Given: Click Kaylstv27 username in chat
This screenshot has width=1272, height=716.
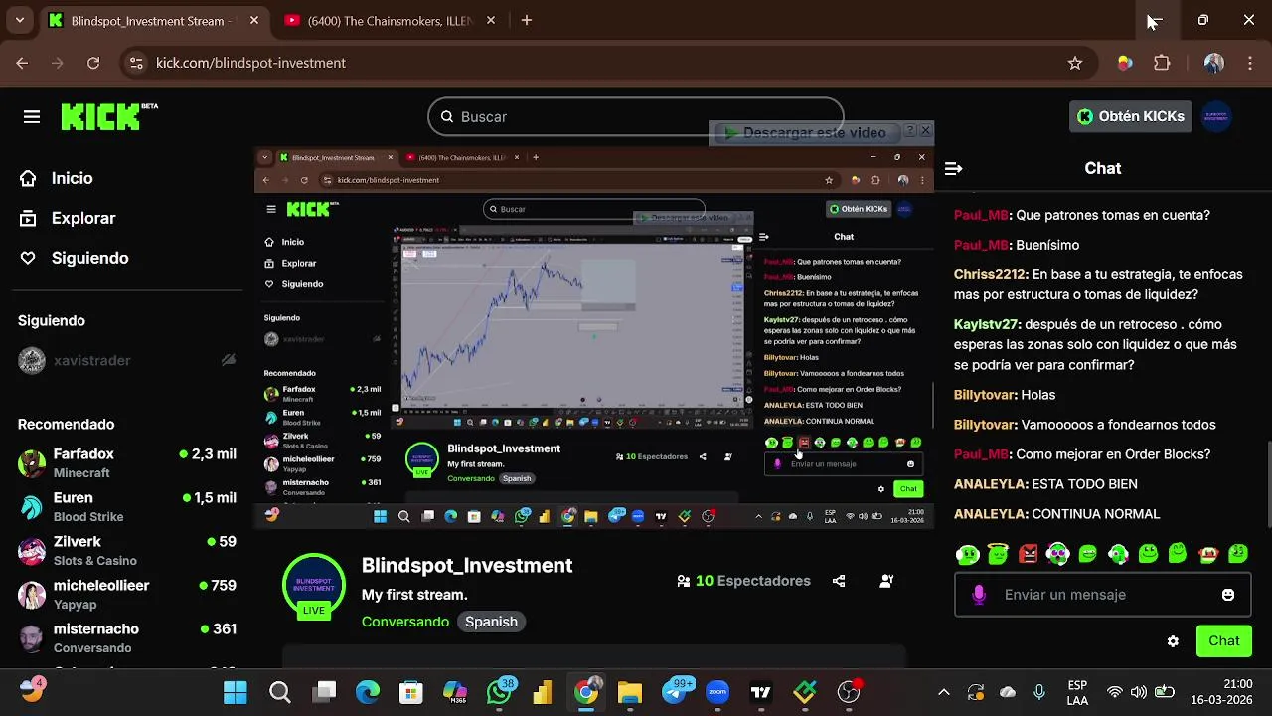Looking at the screenshot, I should [985, 324].
